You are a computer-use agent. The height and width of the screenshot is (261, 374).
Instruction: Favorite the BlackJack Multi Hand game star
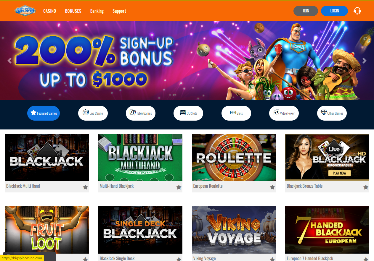[x=85, y=187]
